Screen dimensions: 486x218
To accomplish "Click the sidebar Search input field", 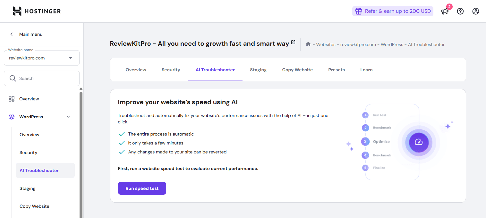I will point(42,78).
